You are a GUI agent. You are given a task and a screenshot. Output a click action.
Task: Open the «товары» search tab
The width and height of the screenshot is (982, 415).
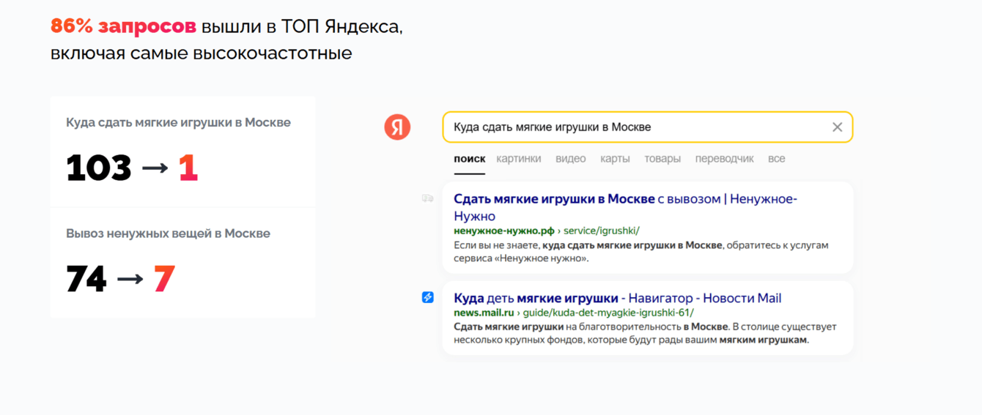(x=662, y=159)
